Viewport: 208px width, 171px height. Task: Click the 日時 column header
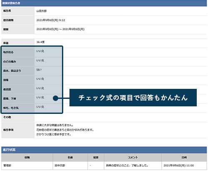[184, 157]
